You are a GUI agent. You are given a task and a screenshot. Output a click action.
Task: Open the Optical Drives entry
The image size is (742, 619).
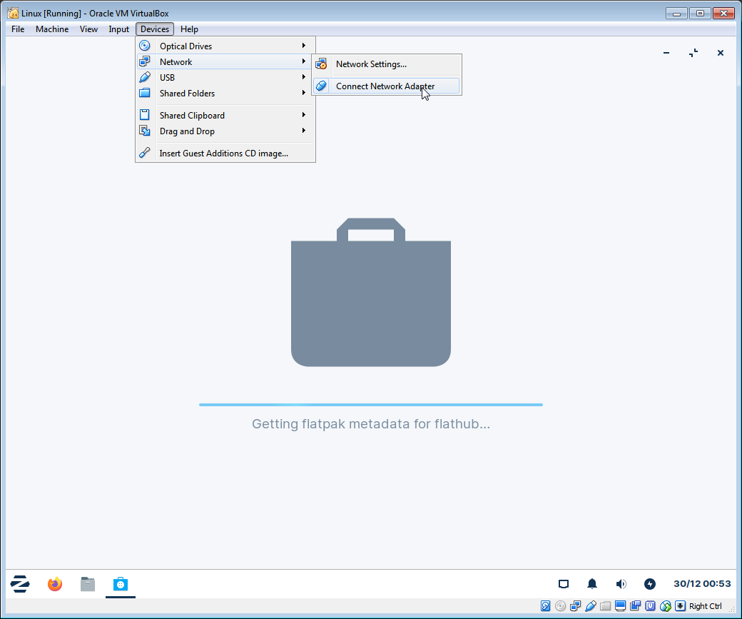coord(225,46)
